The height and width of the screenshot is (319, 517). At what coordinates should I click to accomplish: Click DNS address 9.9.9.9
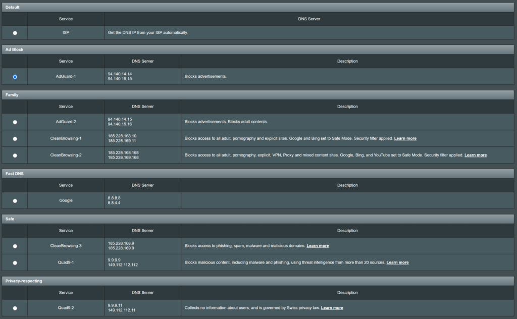tap(114, 260)
